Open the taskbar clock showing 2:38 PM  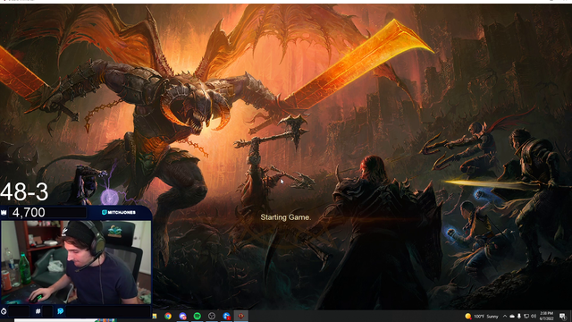(546, 316)
